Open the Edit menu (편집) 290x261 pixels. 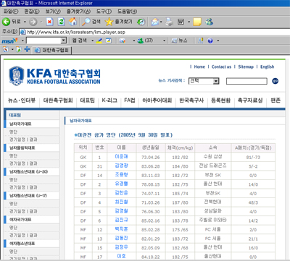tap(32, 12)
